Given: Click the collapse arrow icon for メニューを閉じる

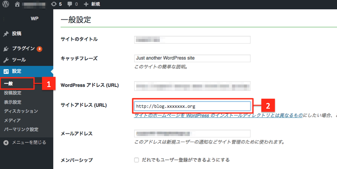Looking at the screenshot, I should coord(6,143).
